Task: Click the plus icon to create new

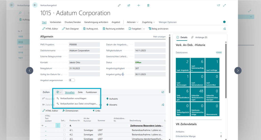Action: [x=138, y=5]
